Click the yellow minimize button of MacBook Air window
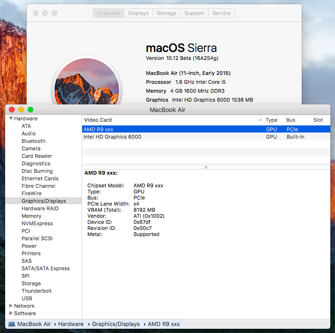The width and height of the screenshot is (335, 333). pos(21,110)
